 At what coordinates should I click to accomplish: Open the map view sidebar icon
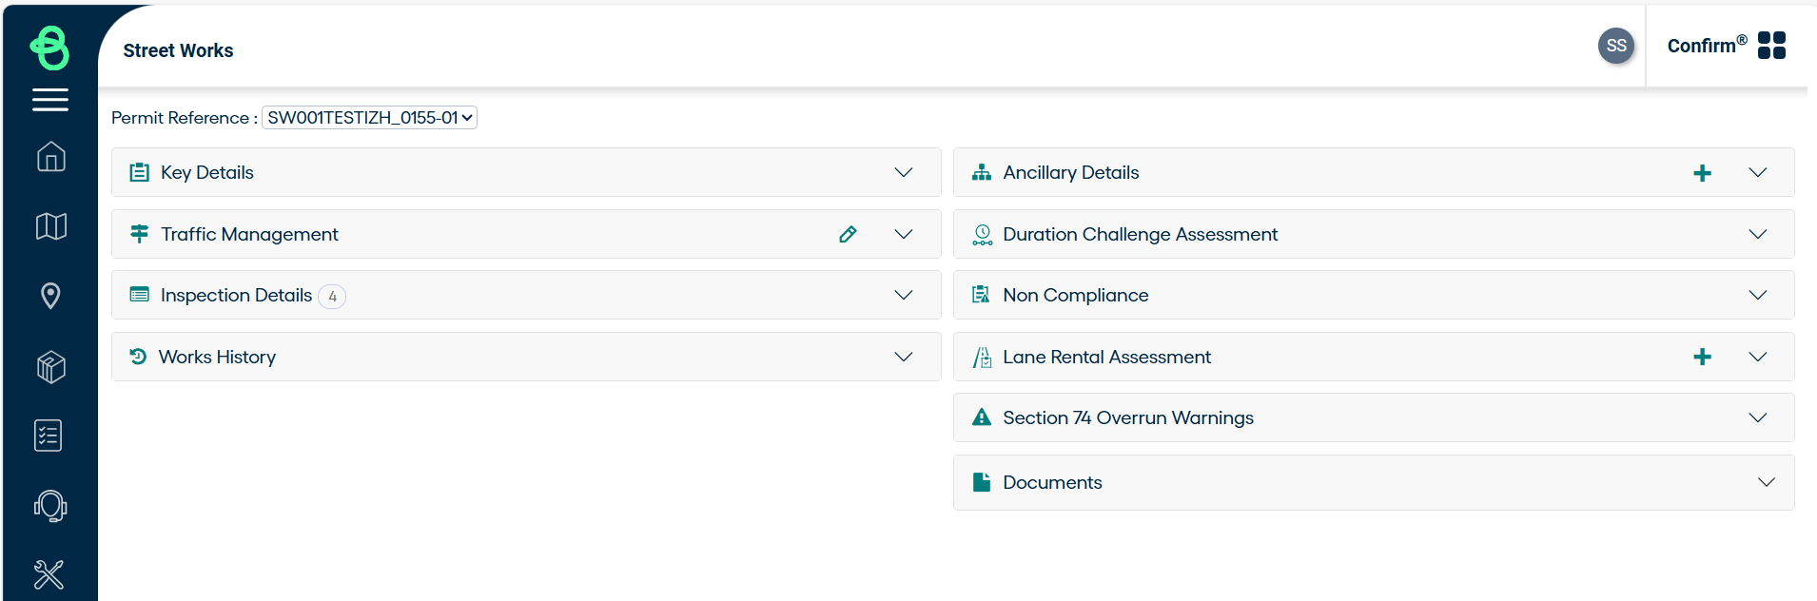point(50,226)
